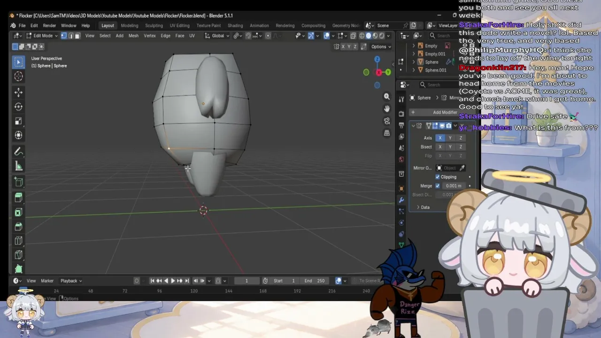Viewport: 601px width, 338px height.
Task: Open the UV Editing workspace tab
Action: click(x=180, y=25)
